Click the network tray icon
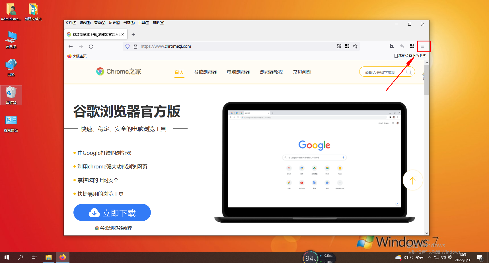 (x=437, y=258)
